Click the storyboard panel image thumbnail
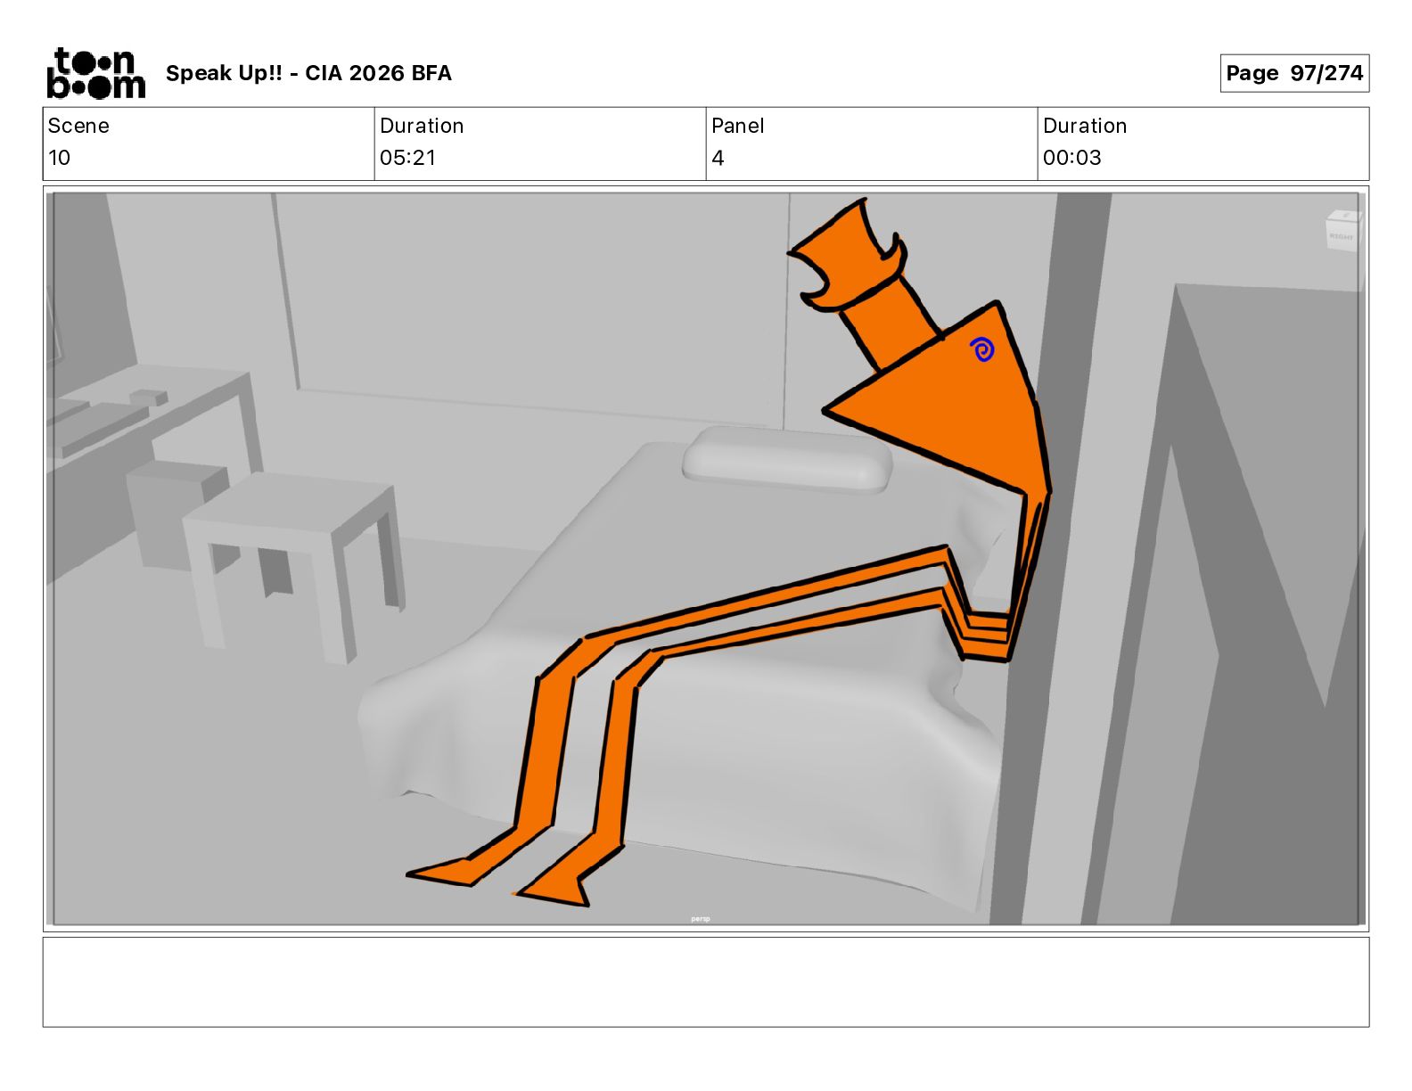 point(705,559)
